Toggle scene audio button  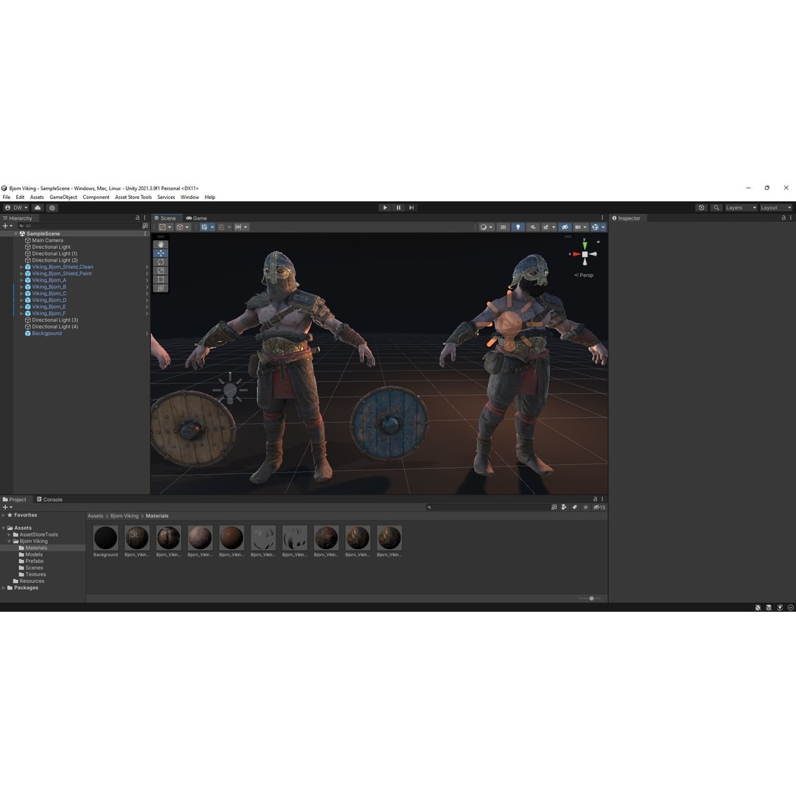[533, 228]
